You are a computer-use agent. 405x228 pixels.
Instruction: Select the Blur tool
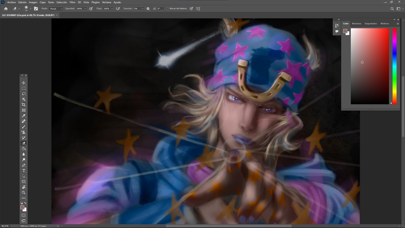tap(24, 154)
